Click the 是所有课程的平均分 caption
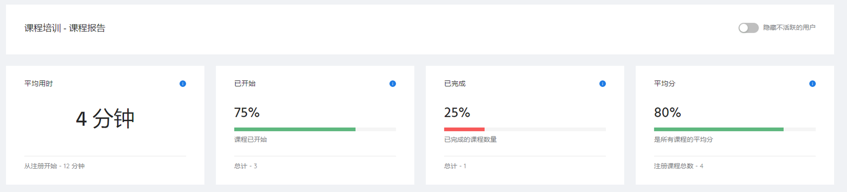The width and height of the screenshot is (847, 192). tap(683, 139)
